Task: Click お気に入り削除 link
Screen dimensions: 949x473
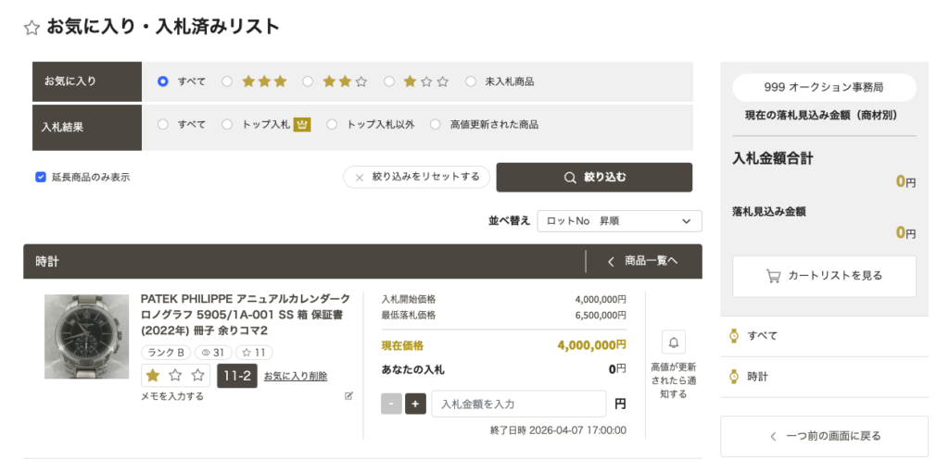Action: point(295,376)
